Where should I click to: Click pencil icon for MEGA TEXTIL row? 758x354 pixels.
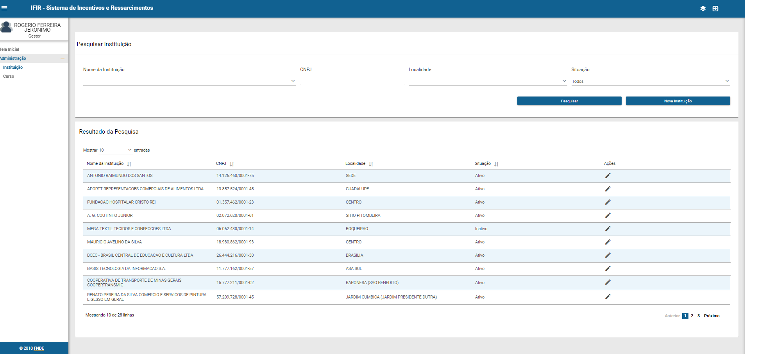pyautogui.click(x=608, y=229)
